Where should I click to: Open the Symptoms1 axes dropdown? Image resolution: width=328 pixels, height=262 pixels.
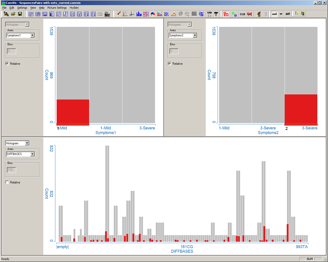coord(33,35)
